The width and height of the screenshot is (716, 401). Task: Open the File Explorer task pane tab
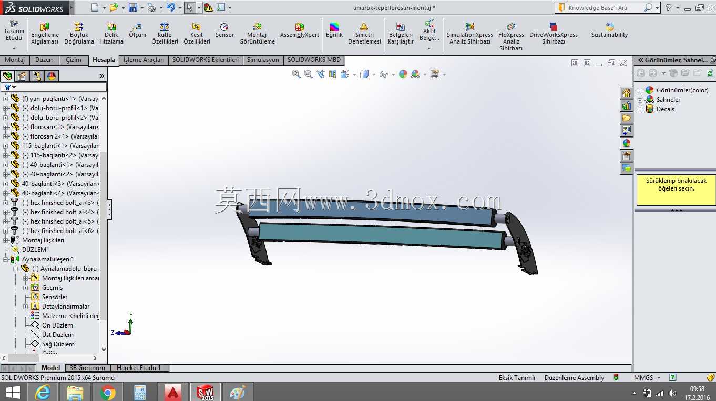(626, 118)
